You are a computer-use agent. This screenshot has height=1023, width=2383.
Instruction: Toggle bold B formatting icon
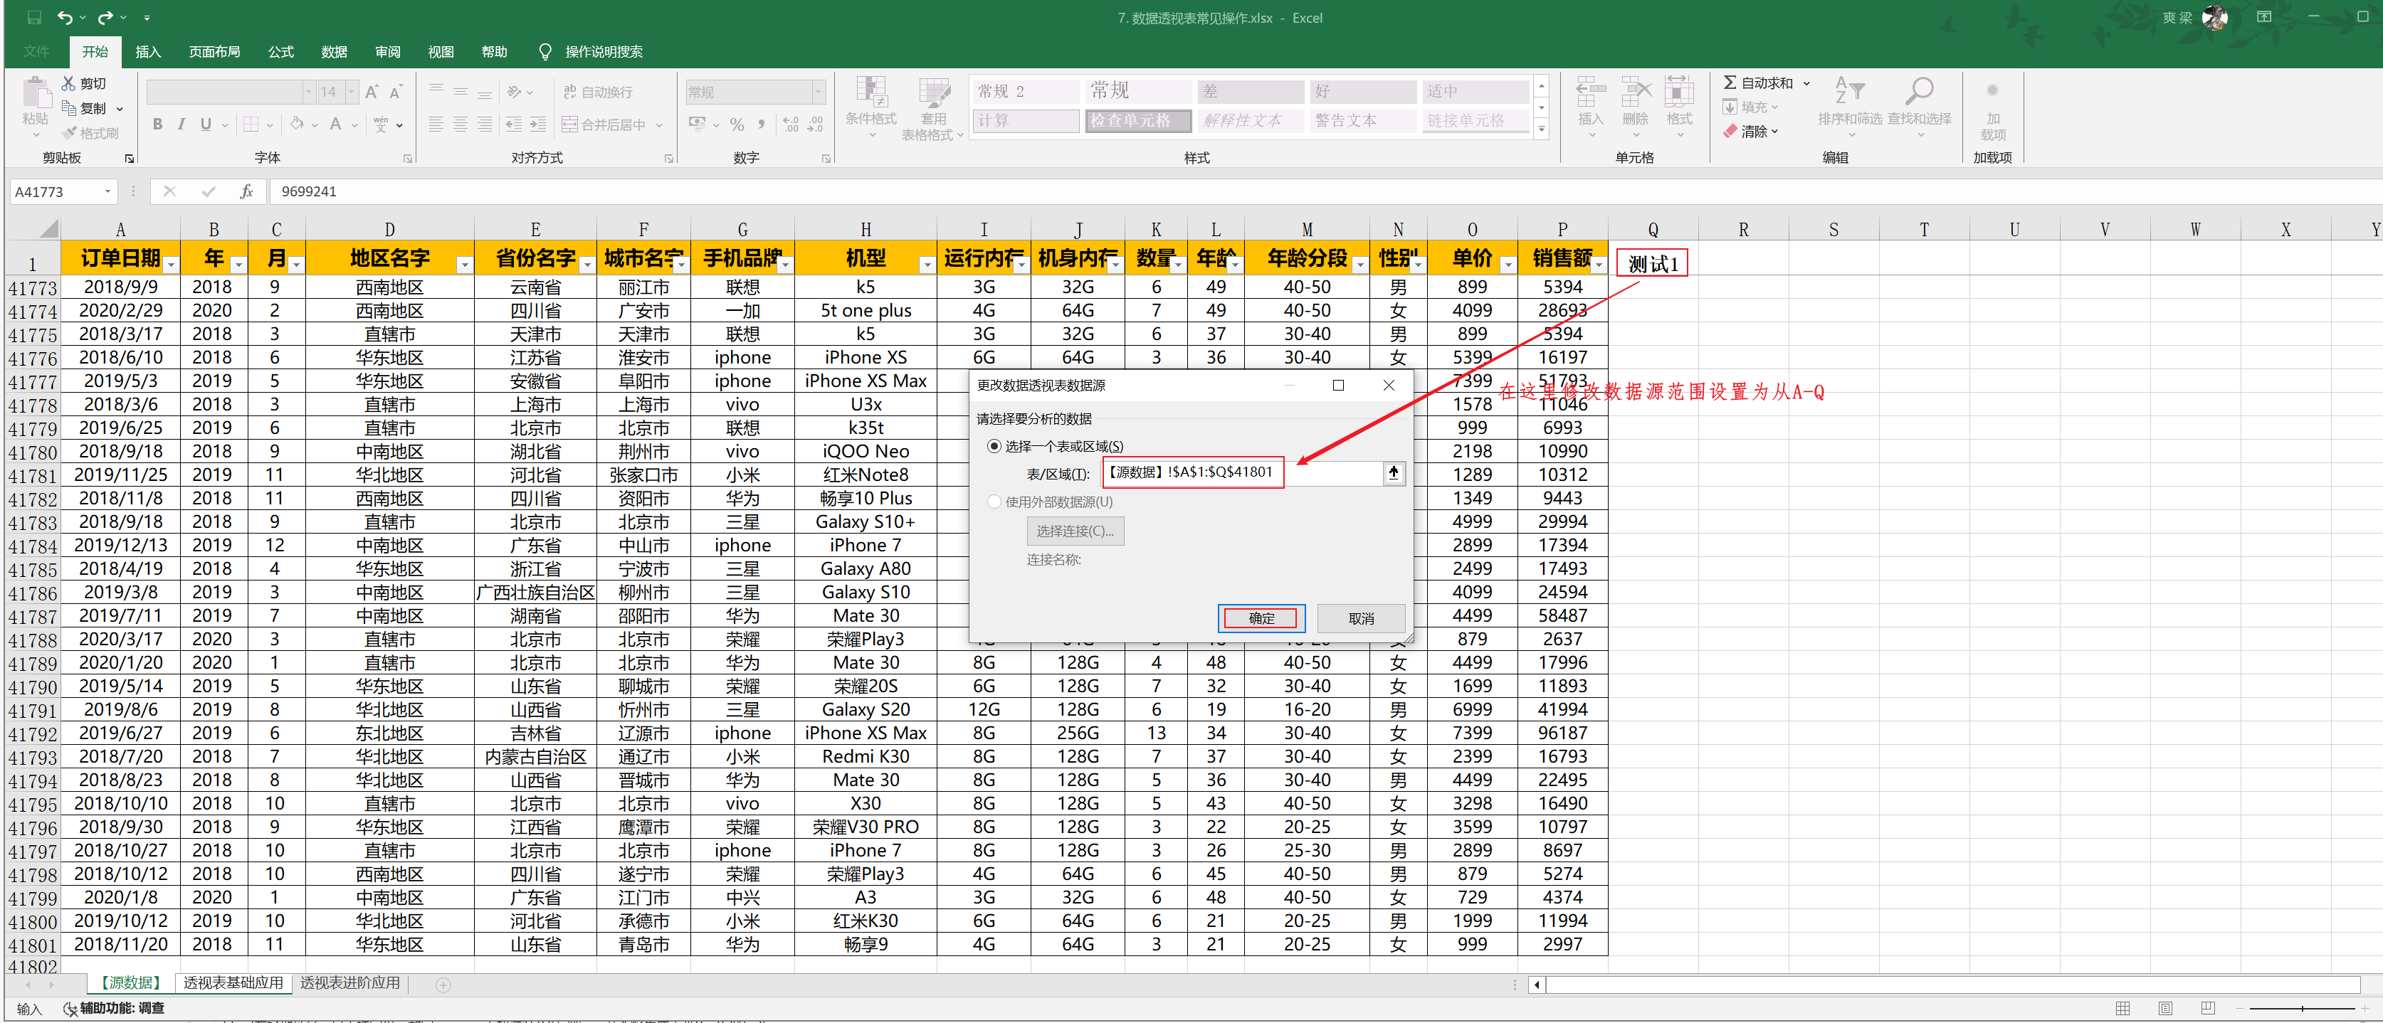click(157, 124)
